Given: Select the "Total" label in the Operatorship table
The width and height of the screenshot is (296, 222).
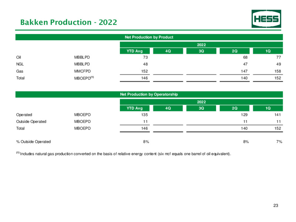Looking at the screenshot, I should 20,128.
